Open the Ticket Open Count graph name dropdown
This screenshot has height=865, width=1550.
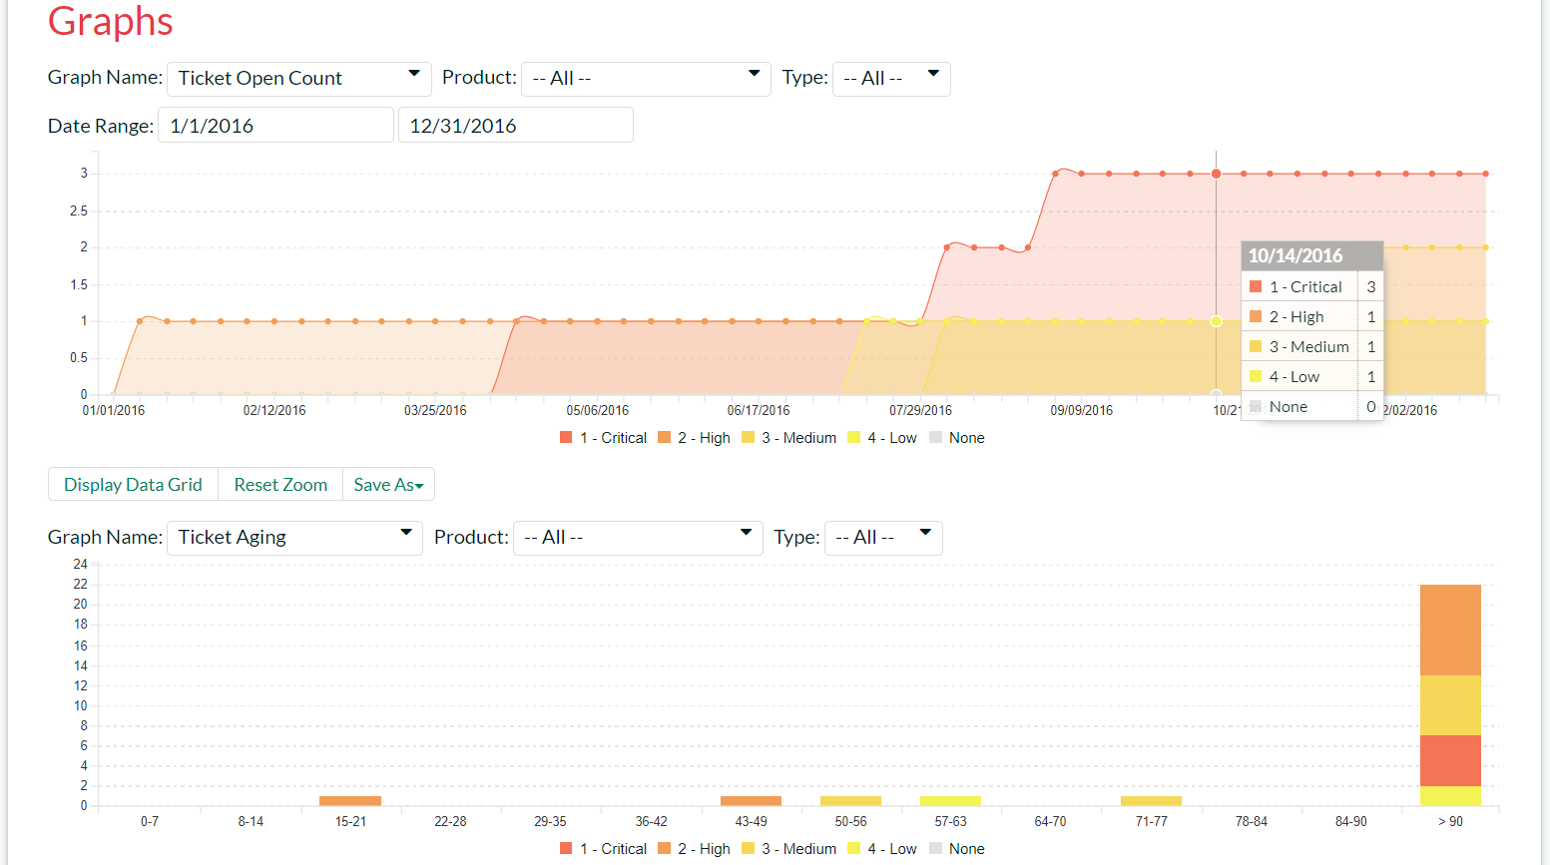pyautogui.click(x=298, y=79)
